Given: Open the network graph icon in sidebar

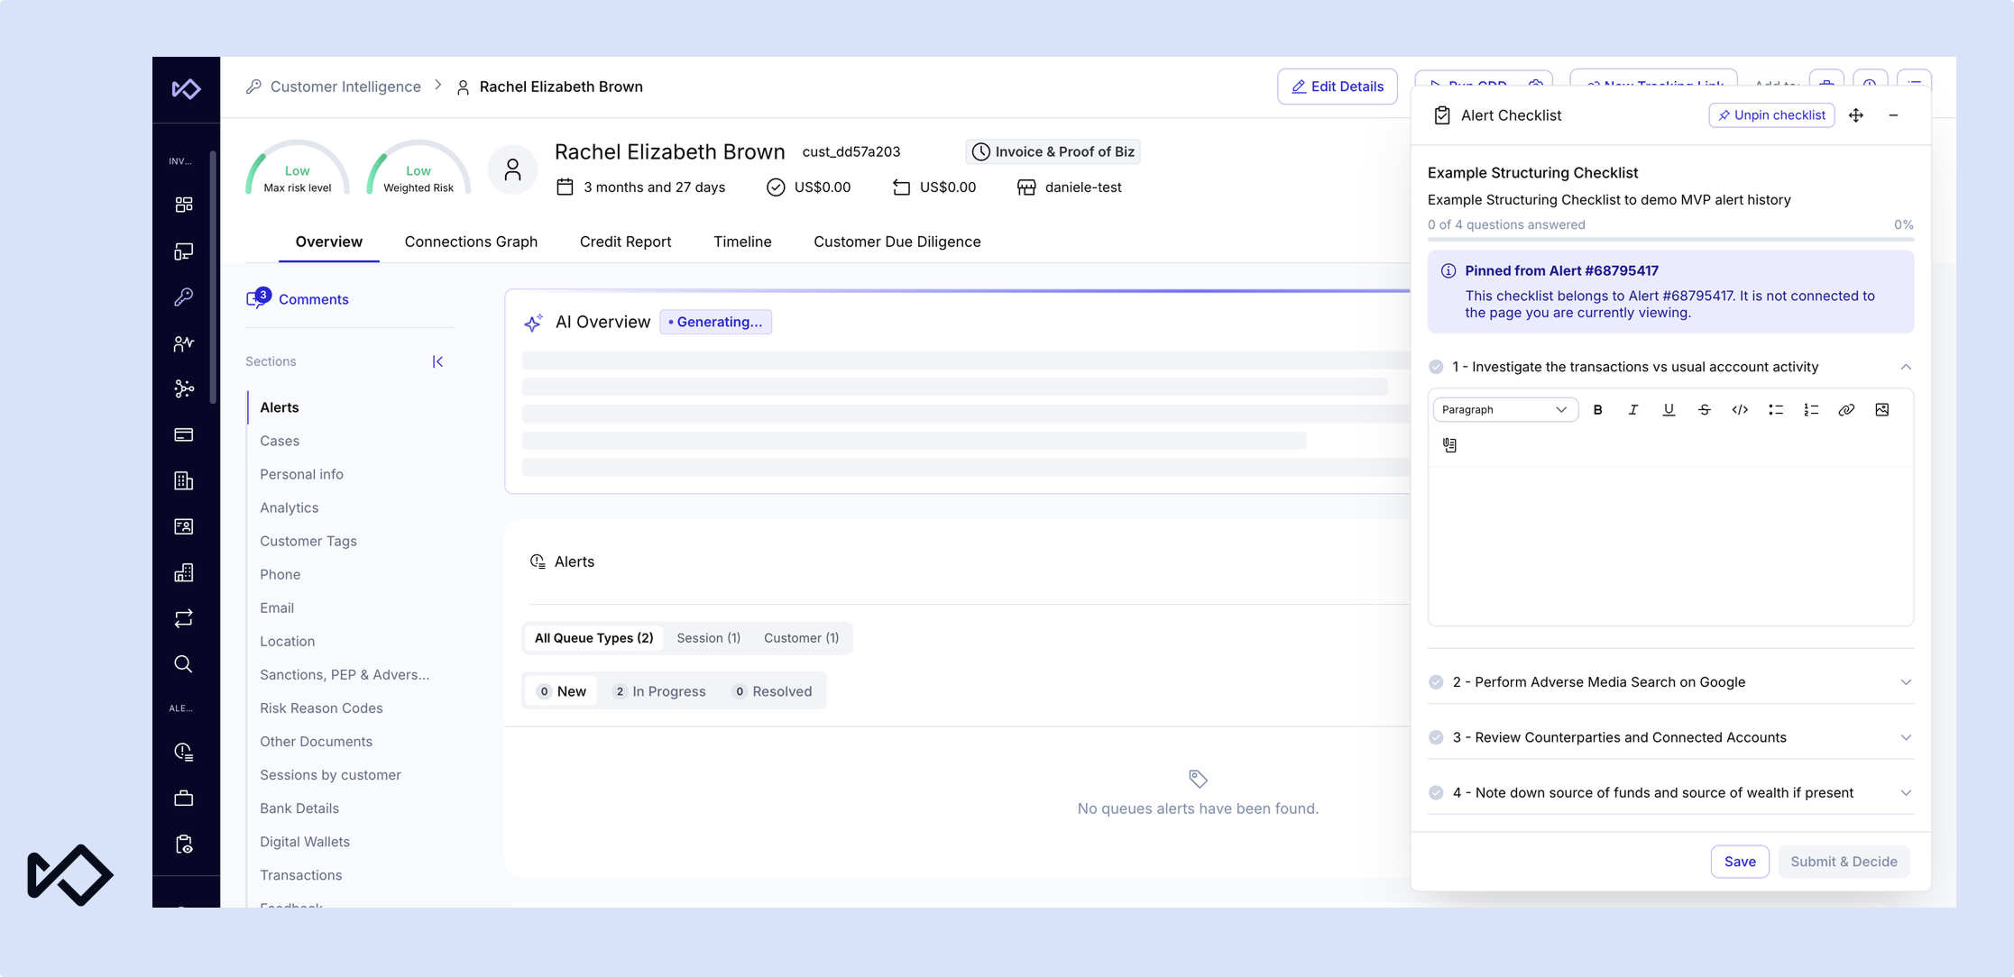Looking at the screenshot, I should 184,388.
